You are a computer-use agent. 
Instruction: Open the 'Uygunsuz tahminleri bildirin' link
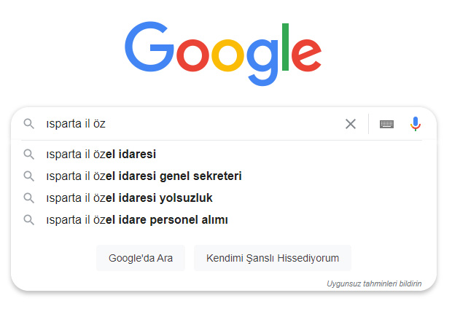coord(374,283)
